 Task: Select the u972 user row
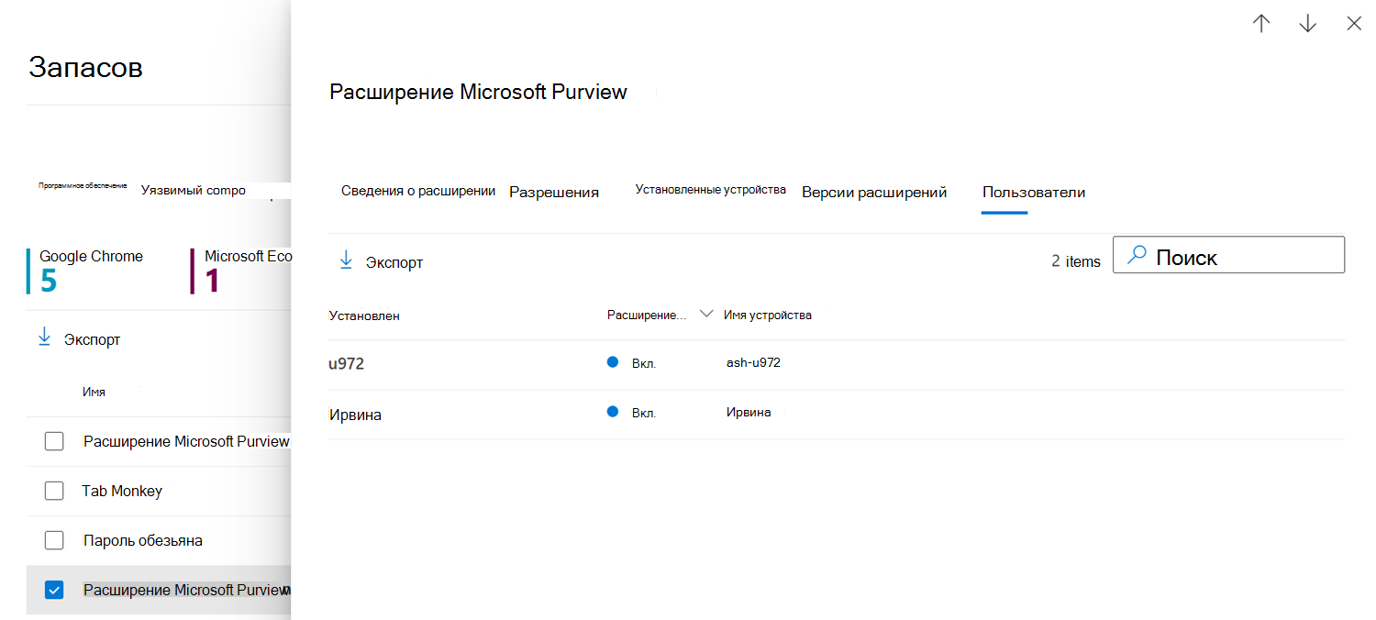click(x=837, y=364)
